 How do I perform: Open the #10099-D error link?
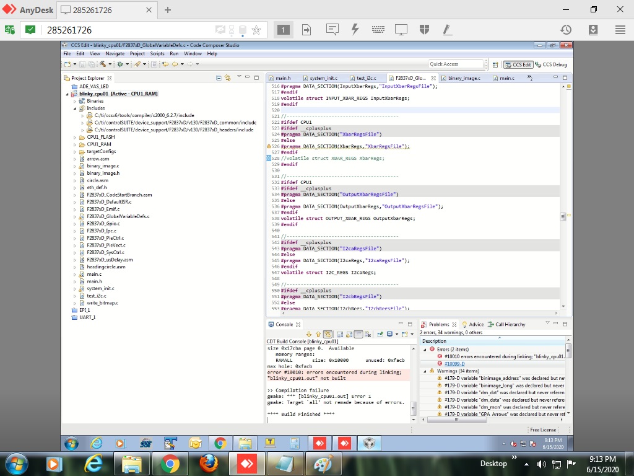tap(454, 363)
